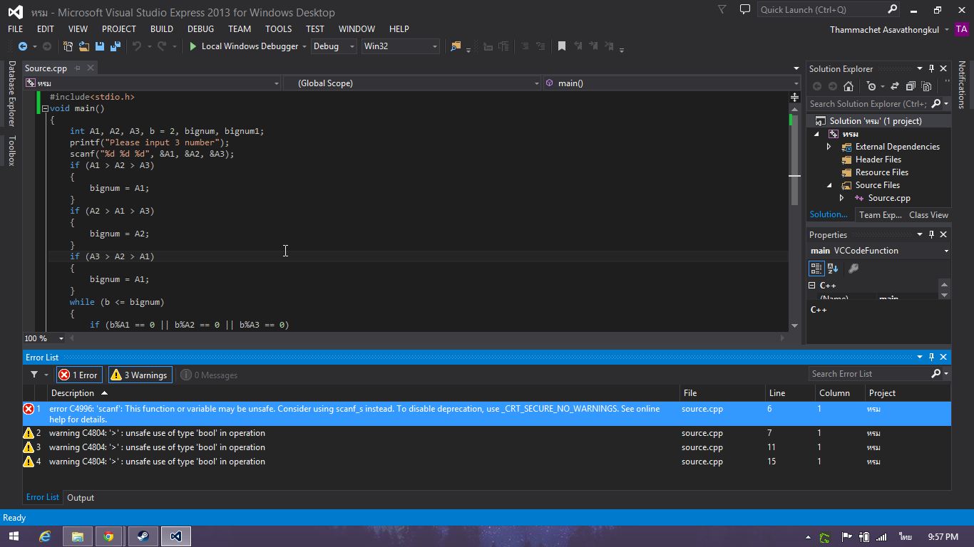Click Sync with Active Document icon
The height and width of the screenshot is (547, 974).
896,86
